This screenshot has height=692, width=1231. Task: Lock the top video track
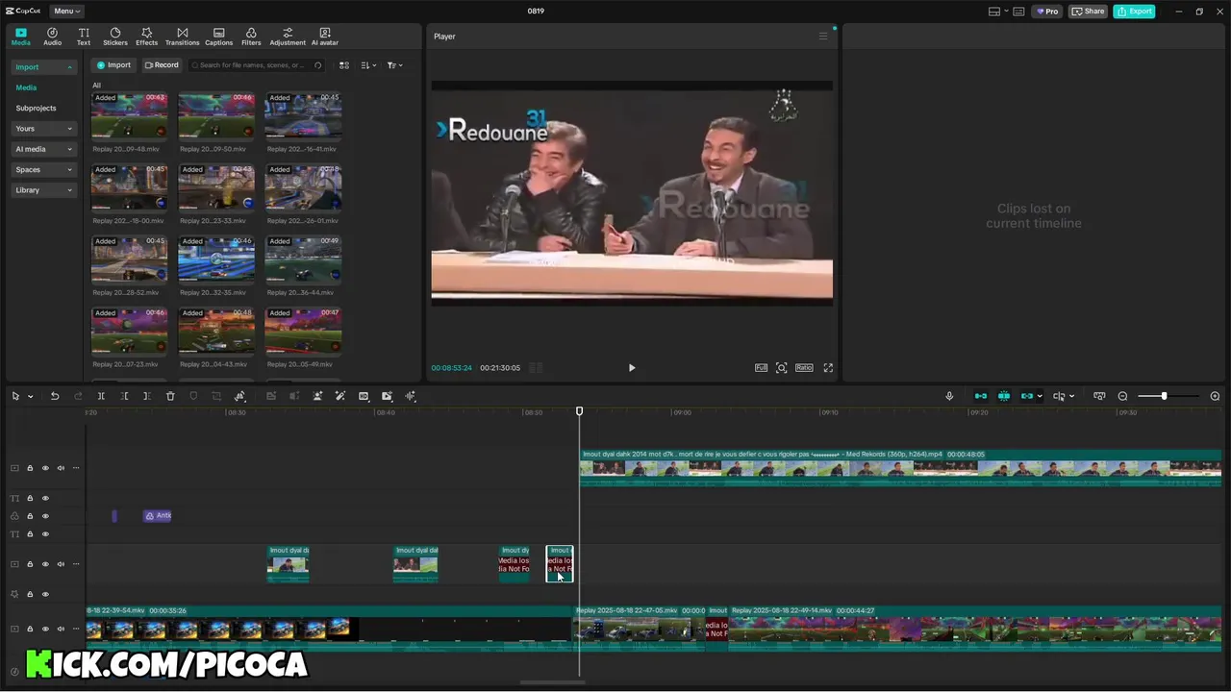[x=30, y=468]
